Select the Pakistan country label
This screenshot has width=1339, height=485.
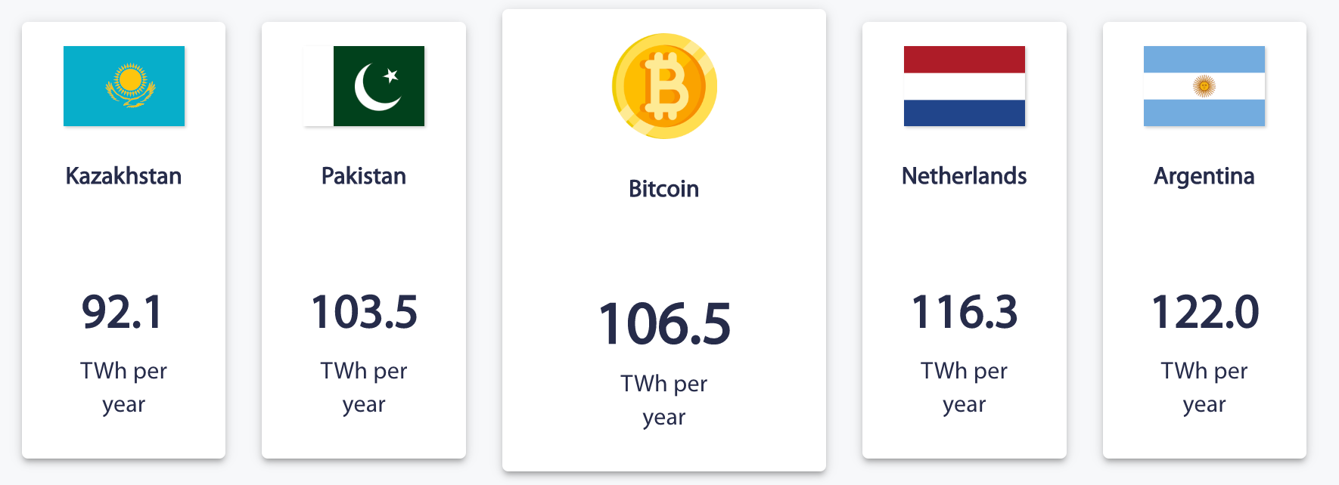coord(364,176)
